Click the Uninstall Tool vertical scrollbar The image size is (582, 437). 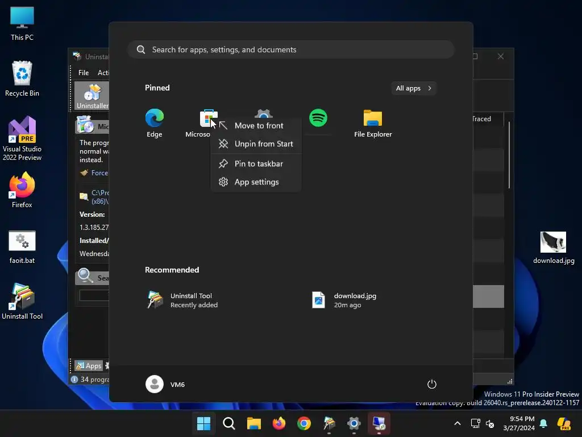pos(509,155)
